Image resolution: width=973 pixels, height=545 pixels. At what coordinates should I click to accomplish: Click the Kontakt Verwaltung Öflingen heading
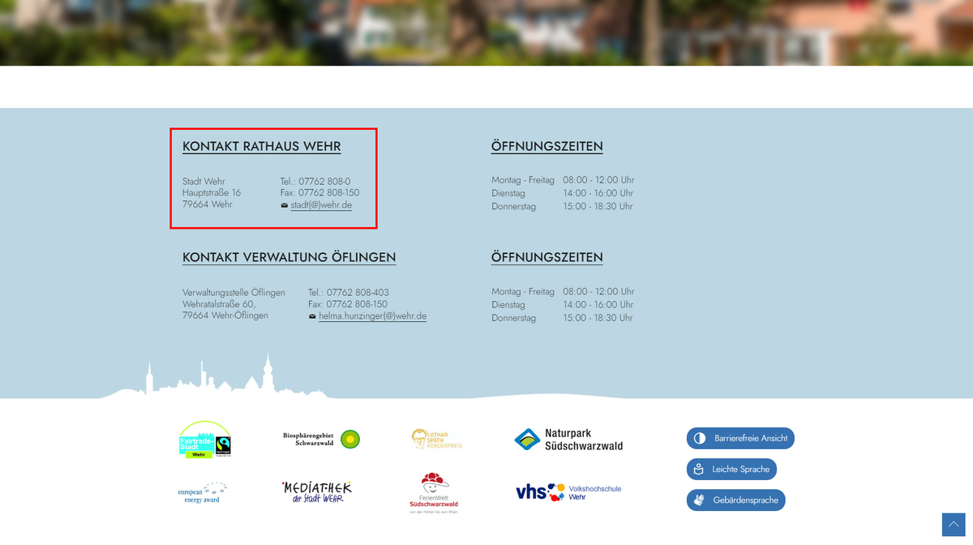tap(289, 258)
